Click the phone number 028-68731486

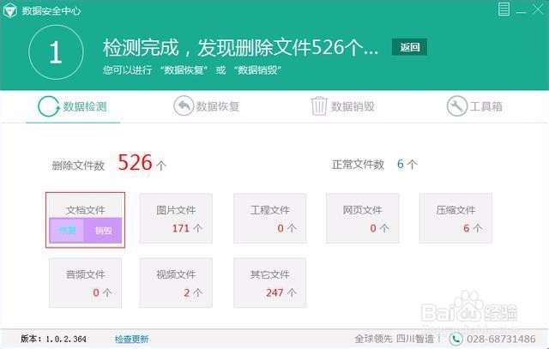coord(501,339)
